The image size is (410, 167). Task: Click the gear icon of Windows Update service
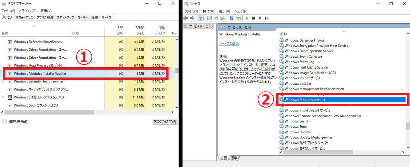282,132
